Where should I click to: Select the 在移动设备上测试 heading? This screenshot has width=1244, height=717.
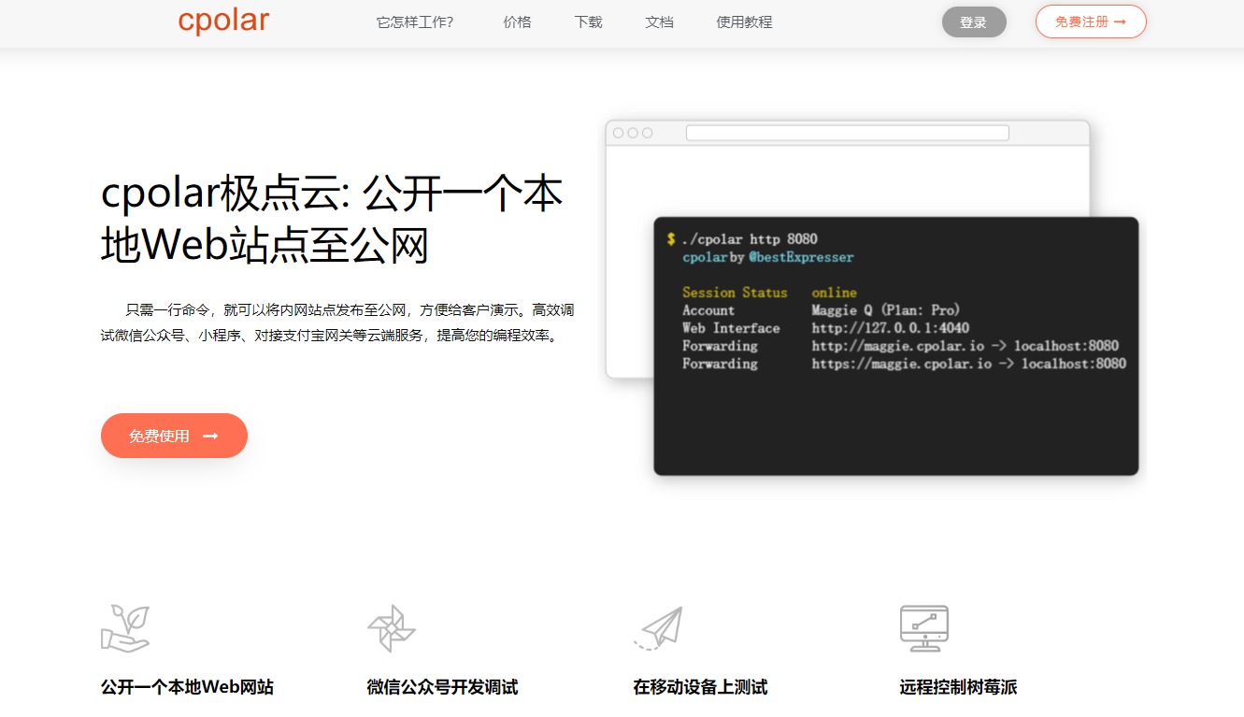click(700, 687)
